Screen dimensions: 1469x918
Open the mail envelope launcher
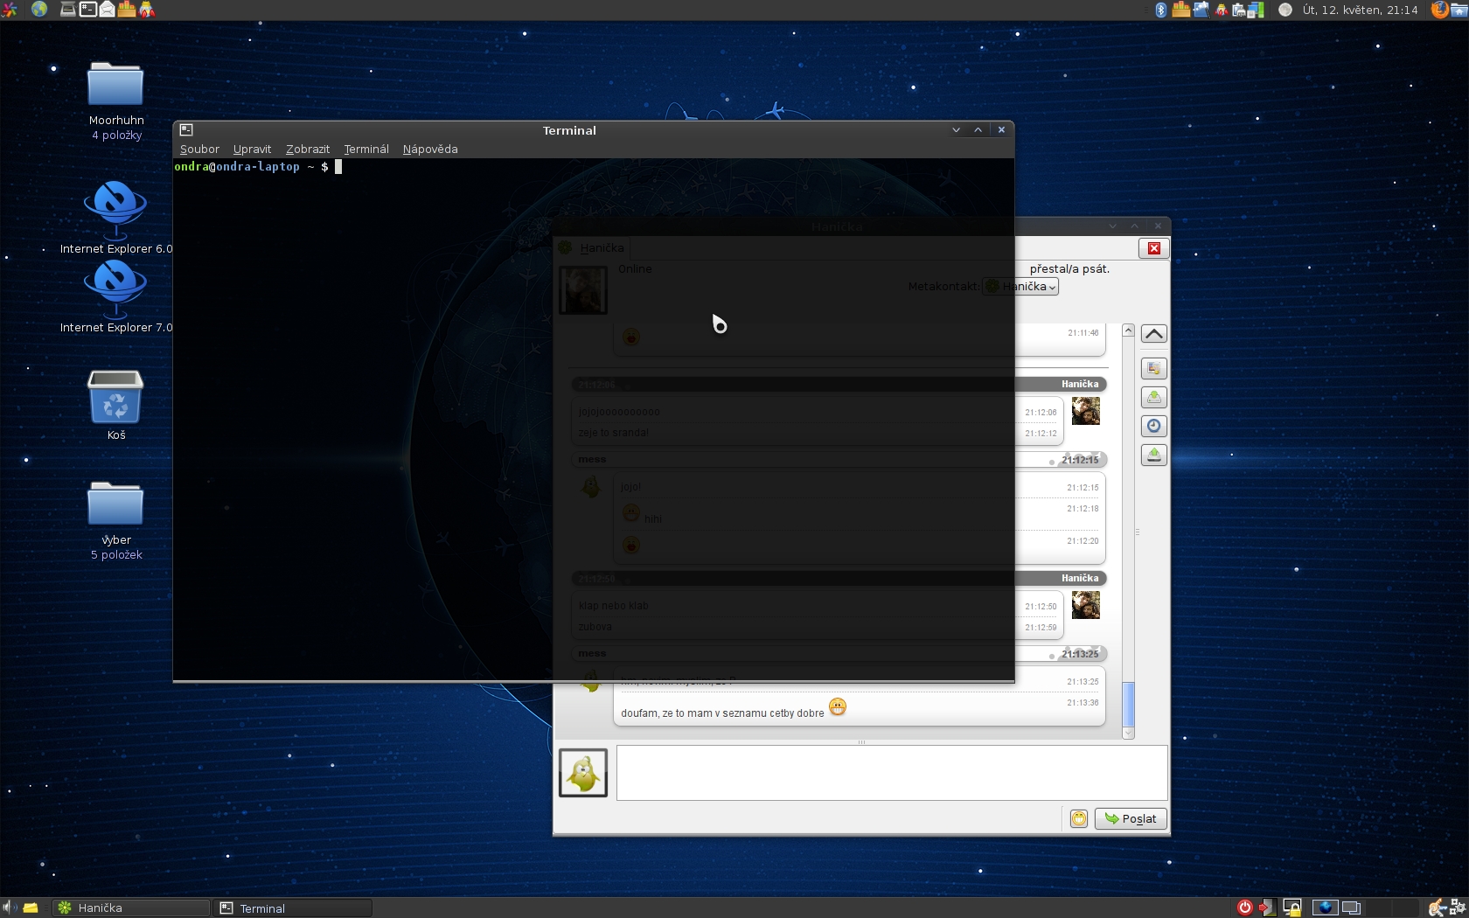pyautogui.click(x=107, y=10)
